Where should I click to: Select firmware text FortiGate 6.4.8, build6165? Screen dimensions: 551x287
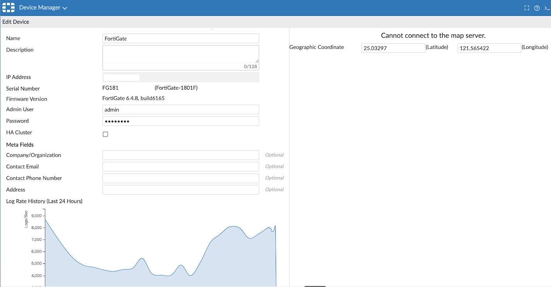coord(133,98)
